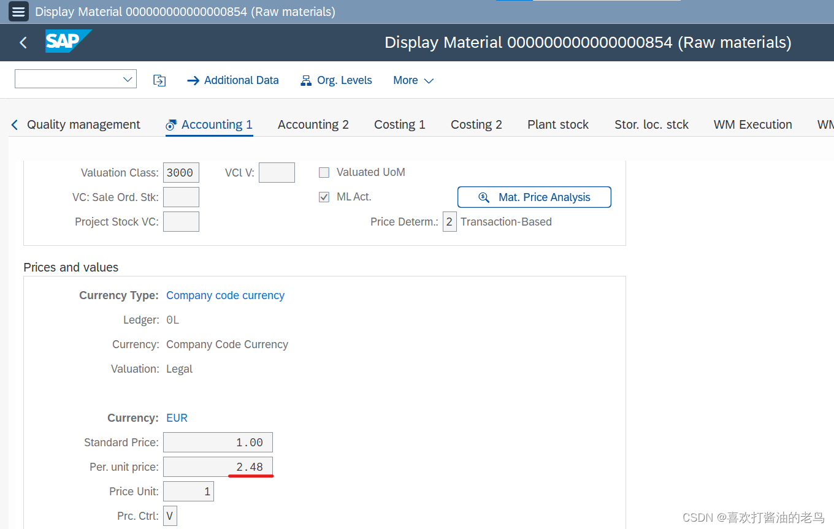Show previous tabs with left chevron

pyautogui.click(x=15, y=124)
